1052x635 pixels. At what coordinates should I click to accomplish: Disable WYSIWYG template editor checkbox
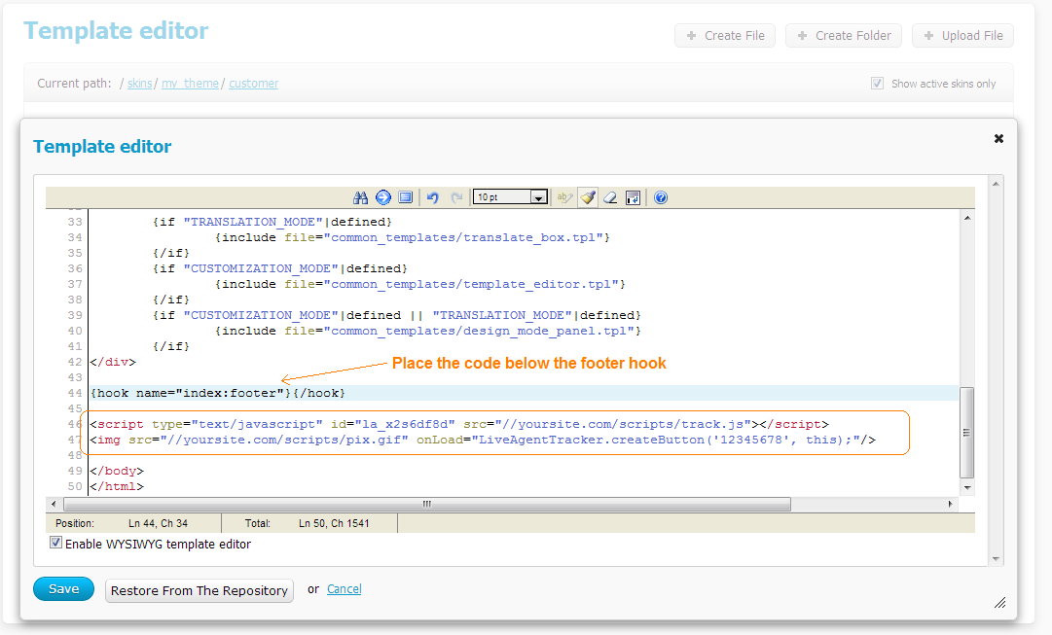tap(56, 544)
